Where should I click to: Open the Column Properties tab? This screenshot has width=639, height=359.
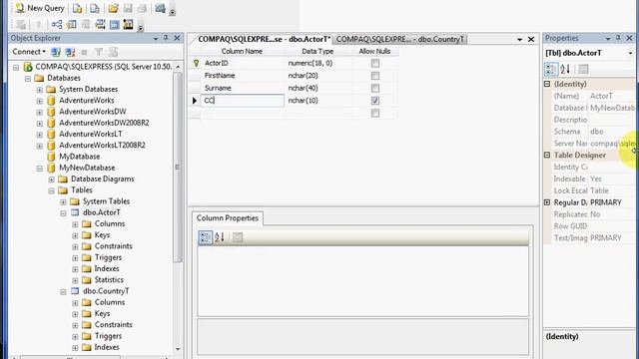click(x=228, y=218)
